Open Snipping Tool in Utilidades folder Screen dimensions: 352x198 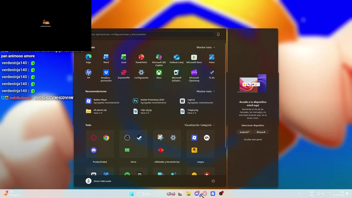[161, 137]
